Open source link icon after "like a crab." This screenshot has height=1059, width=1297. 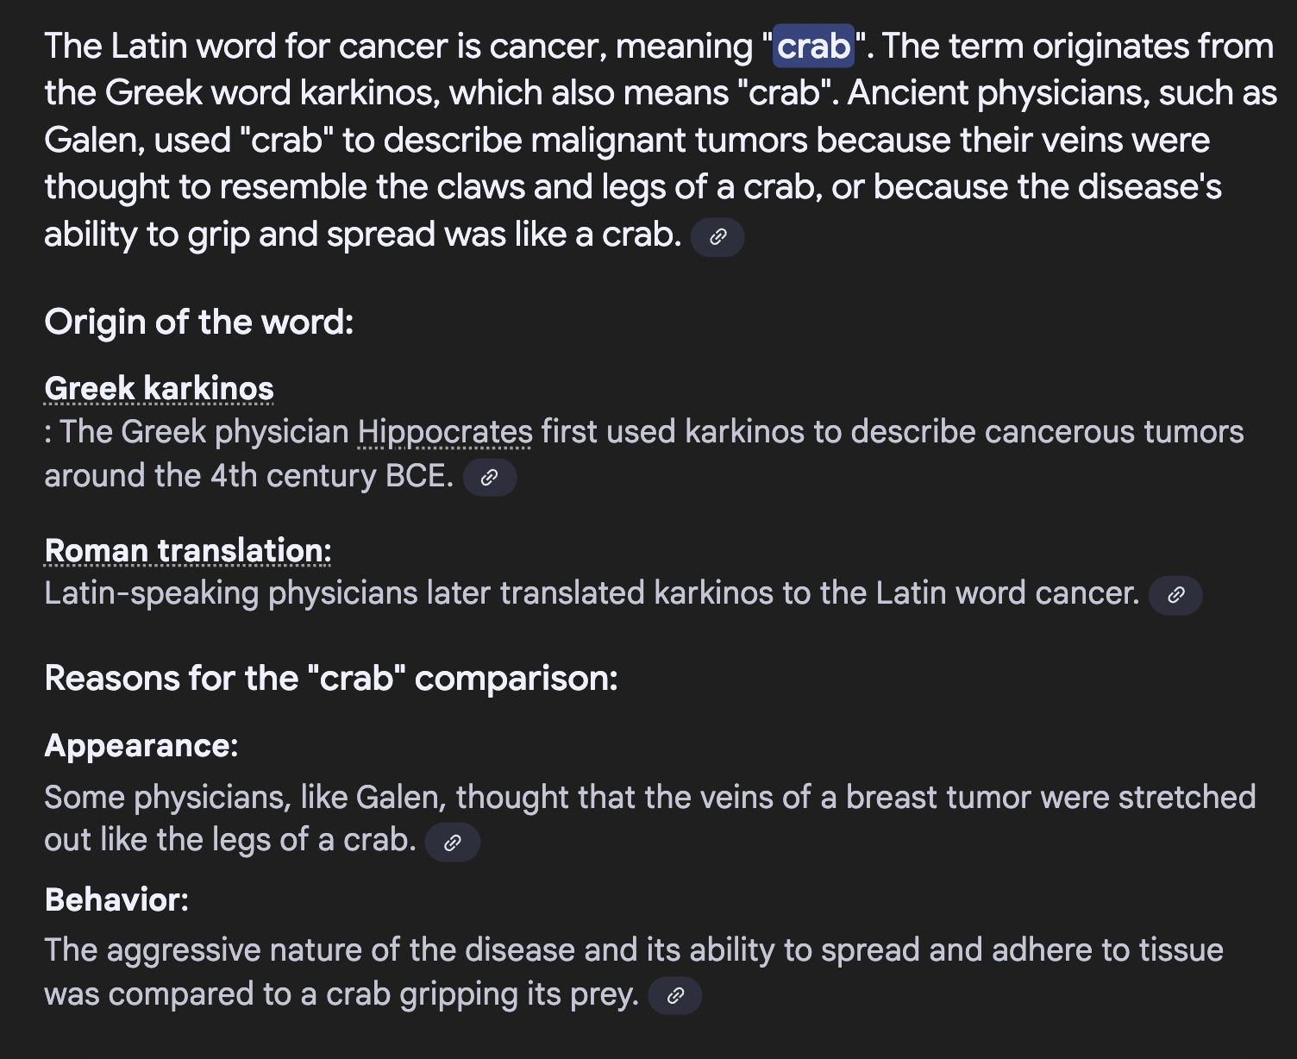click(717, 237)
